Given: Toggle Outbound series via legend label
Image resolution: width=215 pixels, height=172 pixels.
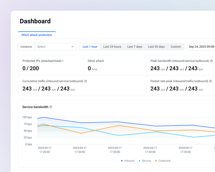Looking at the screenshot, I should tap(164, 161).
